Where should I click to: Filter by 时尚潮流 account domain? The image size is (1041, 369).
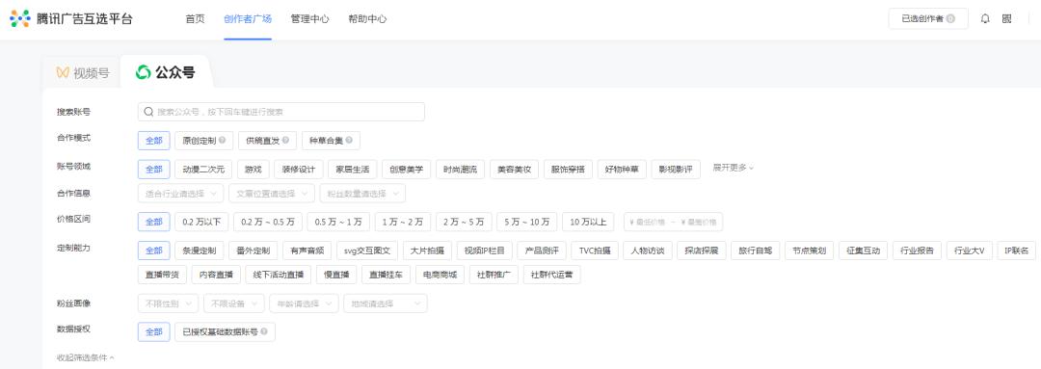[460, 170]
